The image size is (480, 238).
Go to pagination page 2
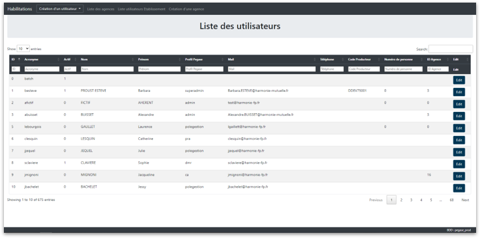tap(401, 200)
